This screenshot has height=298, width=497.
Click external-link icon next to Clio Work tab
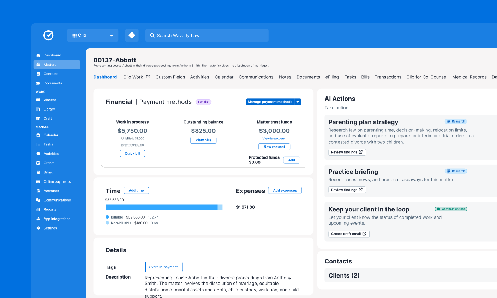coord(148,77)
